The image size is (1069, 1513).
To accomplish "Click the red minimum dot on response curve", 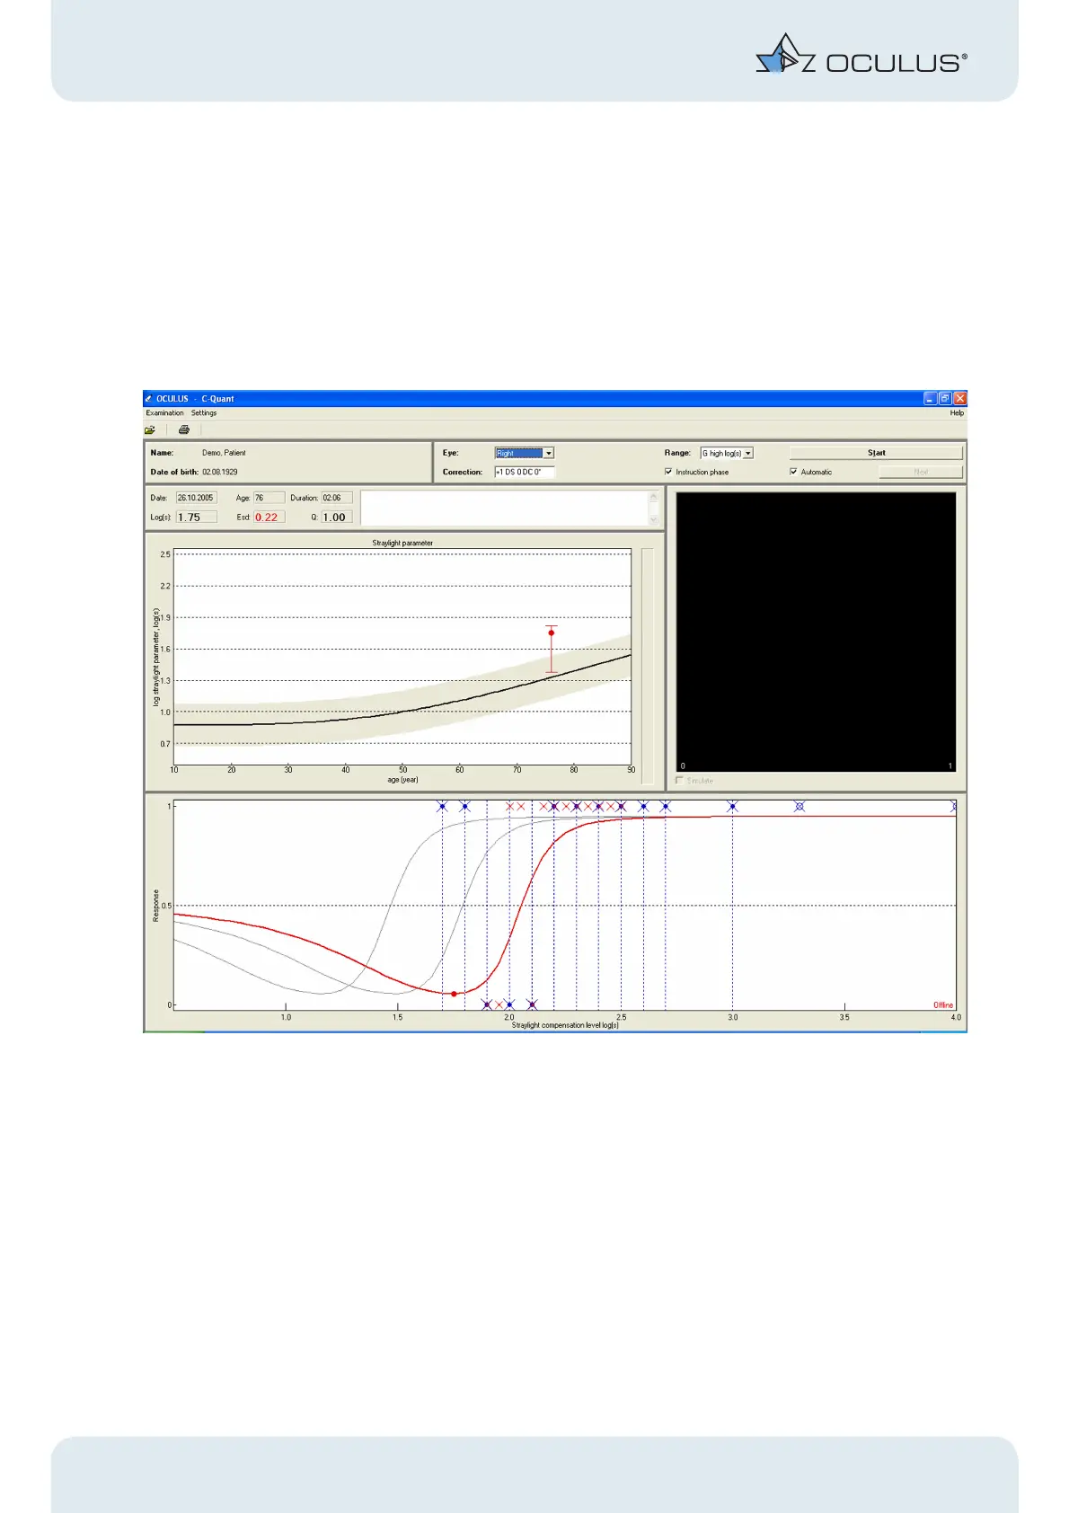I will tap(454, 994).
